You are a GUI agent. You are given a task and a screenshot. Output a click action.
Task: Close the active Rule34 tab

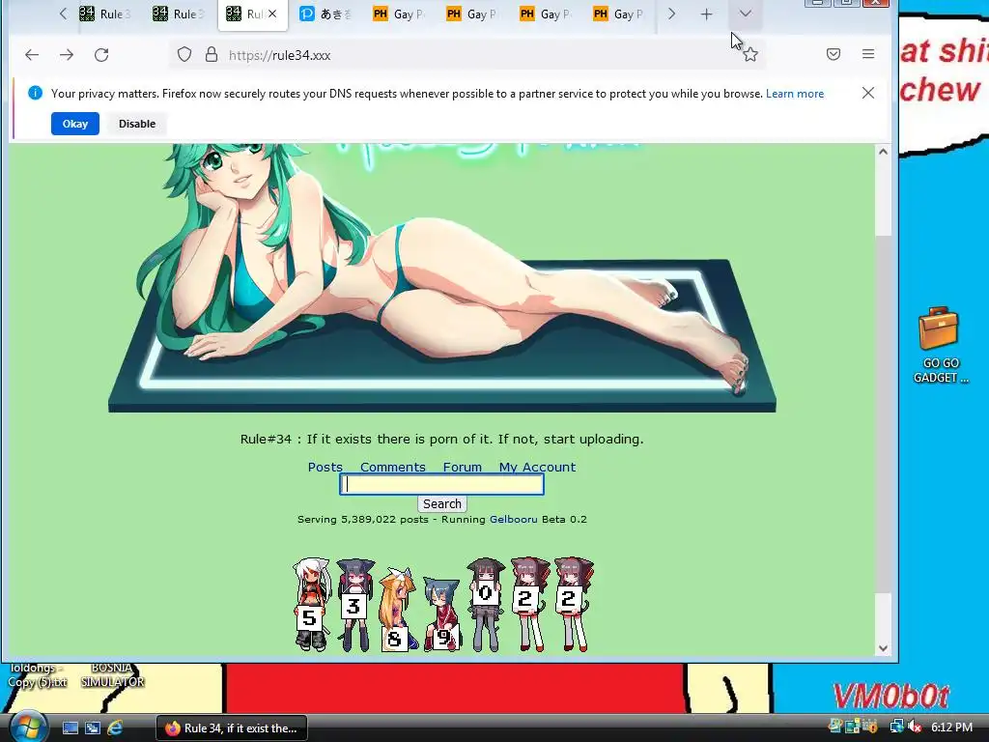click(271, 14)
